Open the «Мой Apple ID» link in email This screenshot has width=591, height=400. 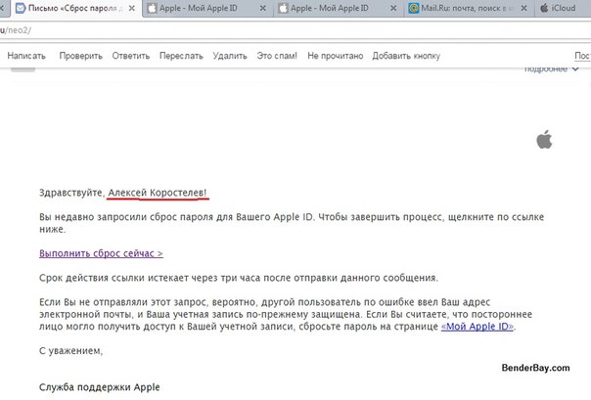pos(477,327)
